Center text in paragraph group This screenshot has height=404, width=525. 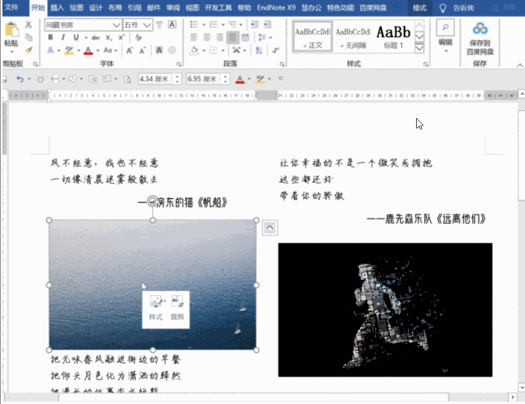pos(207,37)
